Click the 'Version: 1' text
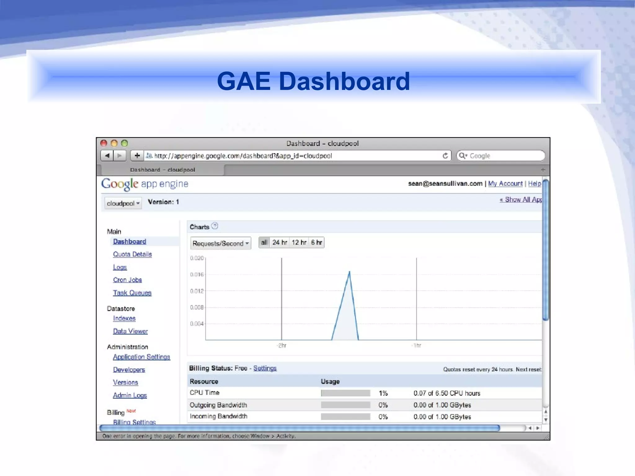This screenshot has height=476, width=635. [x=163, y=202]
